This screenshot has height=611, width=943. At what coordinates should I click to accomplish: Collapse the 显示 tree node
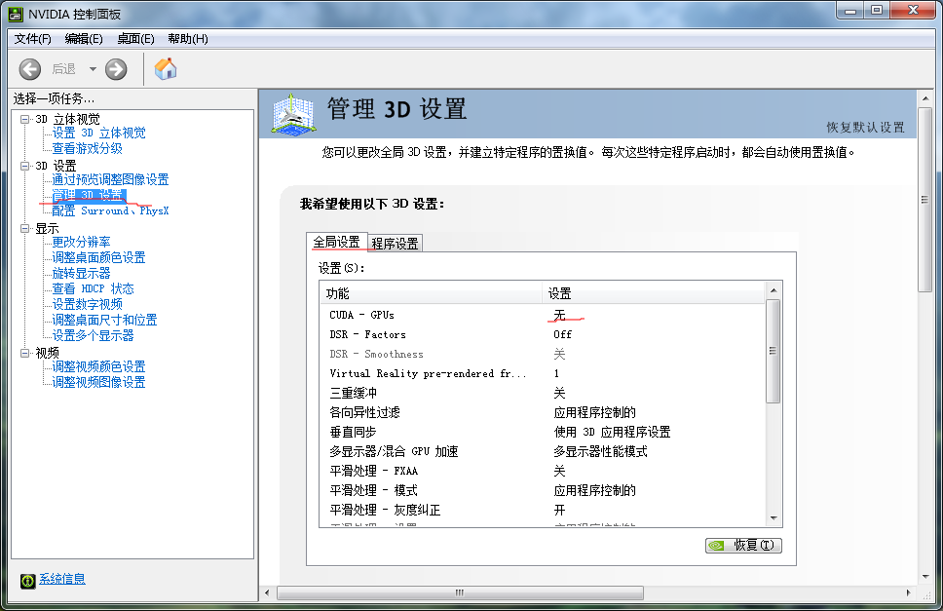click(24, 229)
